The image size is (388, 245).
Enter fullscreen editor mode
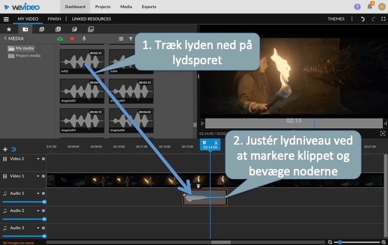(383, 19)
